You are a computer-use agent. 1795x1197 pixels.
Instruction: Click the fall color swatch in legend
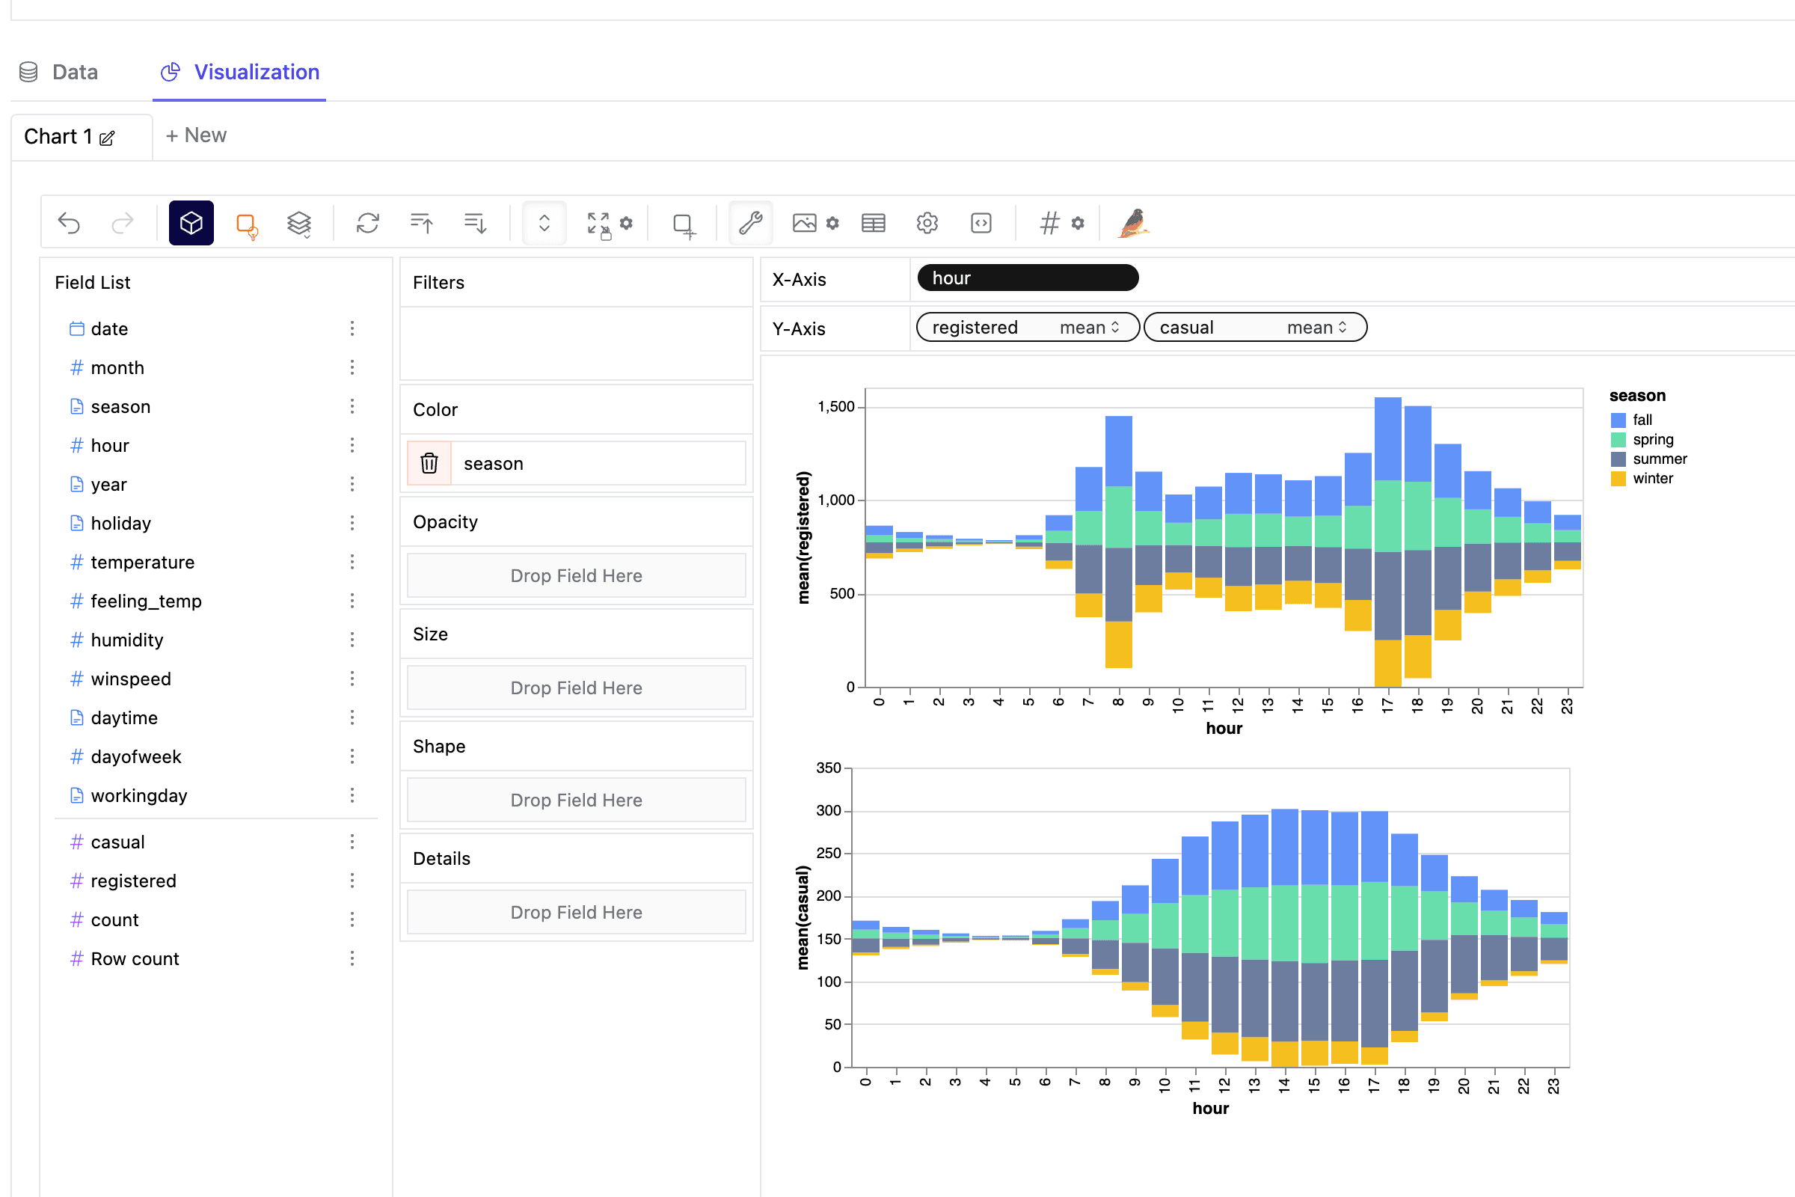click(1618, 420)
